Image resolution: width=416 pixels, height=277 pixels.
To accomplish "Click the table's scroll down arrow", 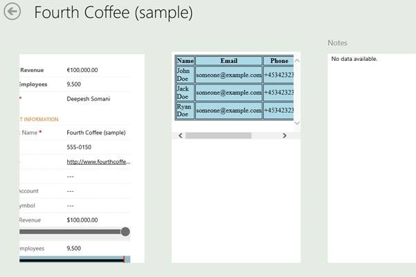I will tap(297, 123).
